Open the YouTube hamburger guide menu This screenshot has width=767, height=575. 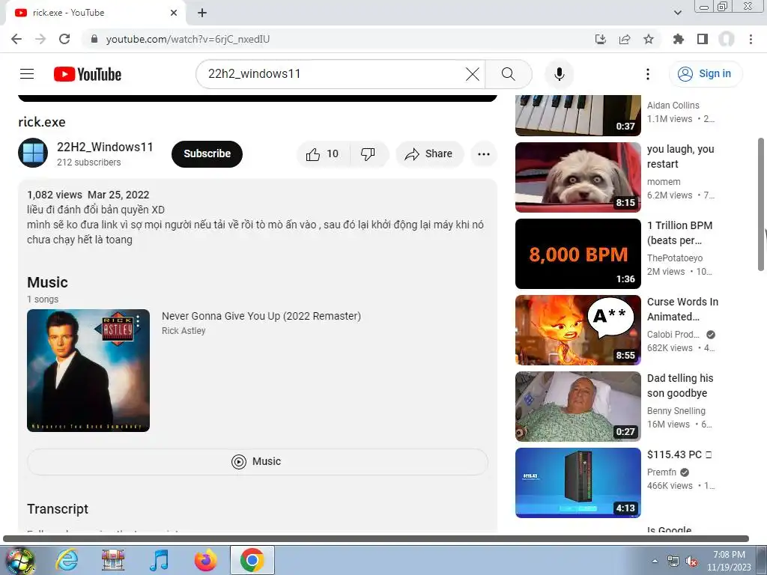pyautogui.click(x=27, y=74)
